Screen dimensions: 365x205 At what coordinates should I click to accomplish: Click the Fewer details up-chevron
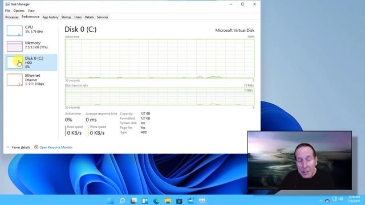[7, 147]
